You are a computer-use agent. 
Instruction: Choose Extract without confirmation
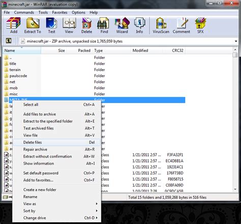click(x=57, y=156)
